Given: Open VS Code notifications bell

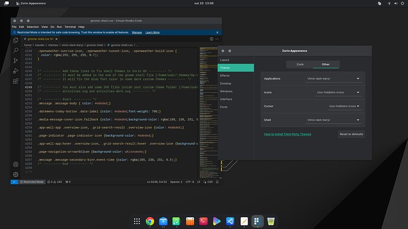Looking at the screenshot, I should click(x=217, y=182).
